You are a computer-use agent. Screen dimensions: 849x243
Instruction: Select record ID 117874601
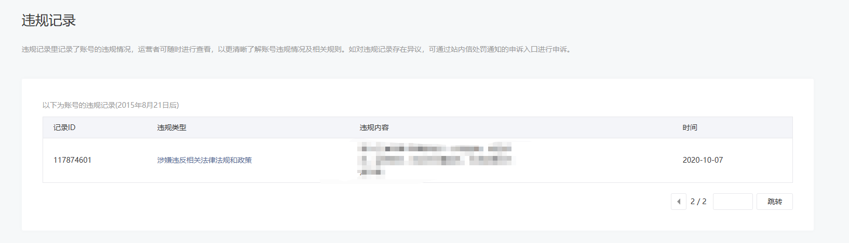[x=72, y=160]
